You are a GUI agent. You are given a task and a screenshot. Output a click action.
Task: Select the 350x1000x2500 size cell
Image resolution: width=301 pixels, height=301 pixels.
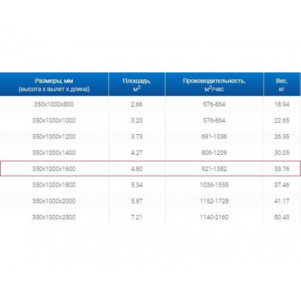tap(54, 217)
